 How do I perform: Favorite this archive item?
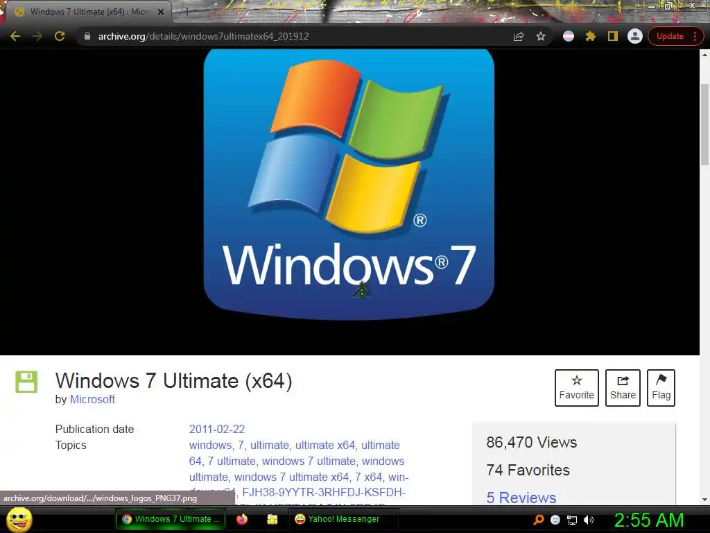coord(576,387)
